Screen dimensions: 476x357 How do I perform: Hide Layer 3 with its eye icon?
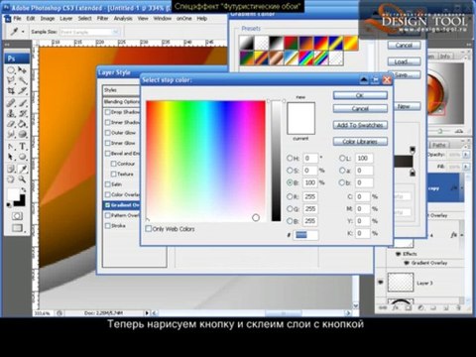381,282
